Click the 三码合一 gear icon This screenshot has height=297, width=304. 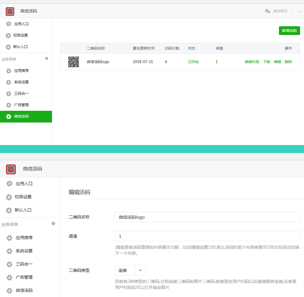[8, 94]
